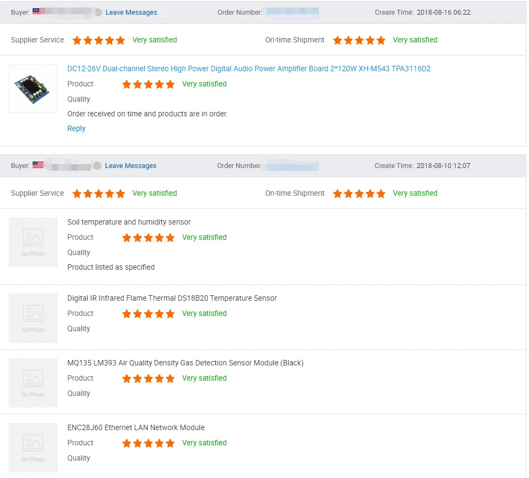Click the US flag next to second buyer
Screen dimensions: 529x478
(x=38, y=165)
